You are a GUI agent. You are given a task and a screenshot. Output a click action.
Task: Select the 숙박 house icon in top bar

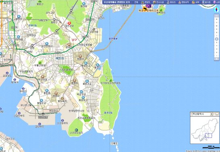193,2
